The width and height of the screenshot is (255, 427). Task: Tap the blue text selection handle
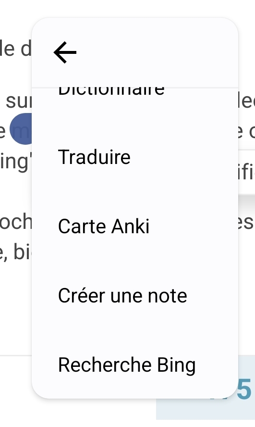click(x=21, y=129)
